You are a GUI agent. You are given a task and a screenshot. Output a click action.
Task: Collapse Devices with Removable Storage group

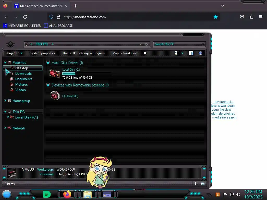point(48,85)
